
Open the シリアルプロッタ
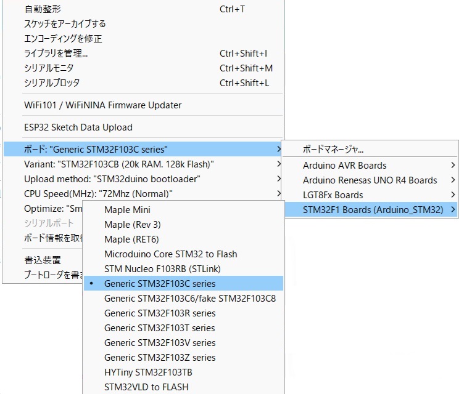tap(143, 83)
